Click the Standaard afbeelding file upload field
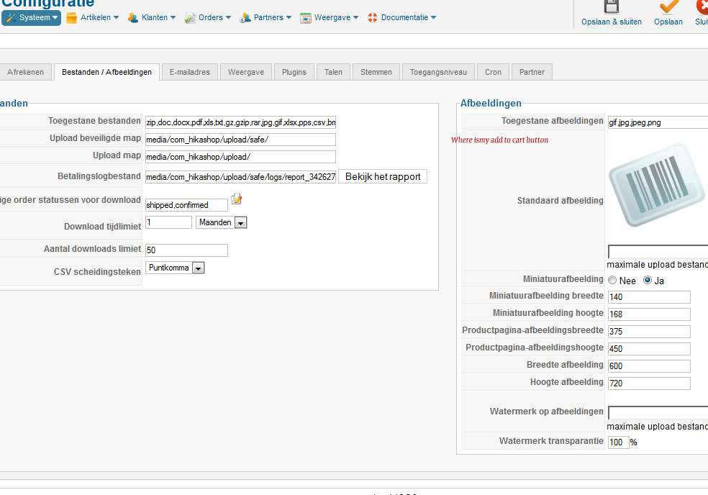708x495 pixels. point(658,252)
